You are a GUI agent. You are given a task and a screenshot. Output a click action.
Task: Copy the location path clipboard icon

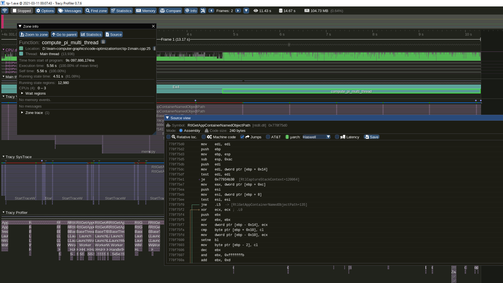pos(154,48)
